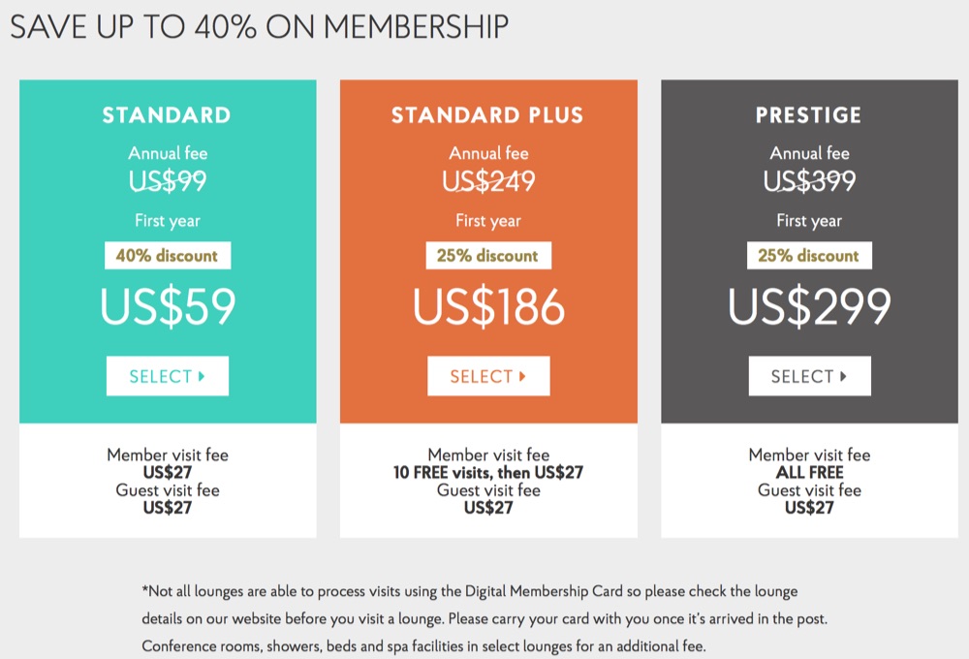Click the "ALL FREE" member visit fee
The image size is (969, 659).
(809, 473)
